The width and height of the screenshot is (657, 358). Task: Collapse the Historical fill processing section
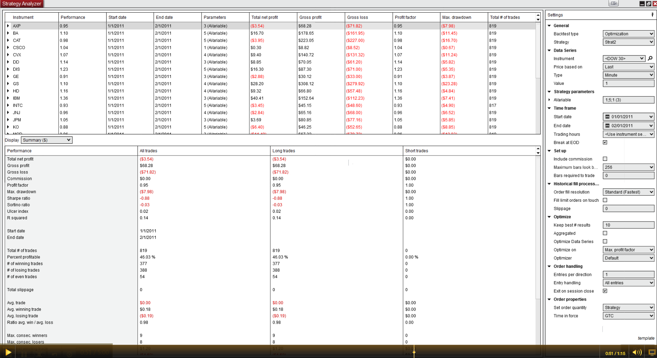pos(549,184)
